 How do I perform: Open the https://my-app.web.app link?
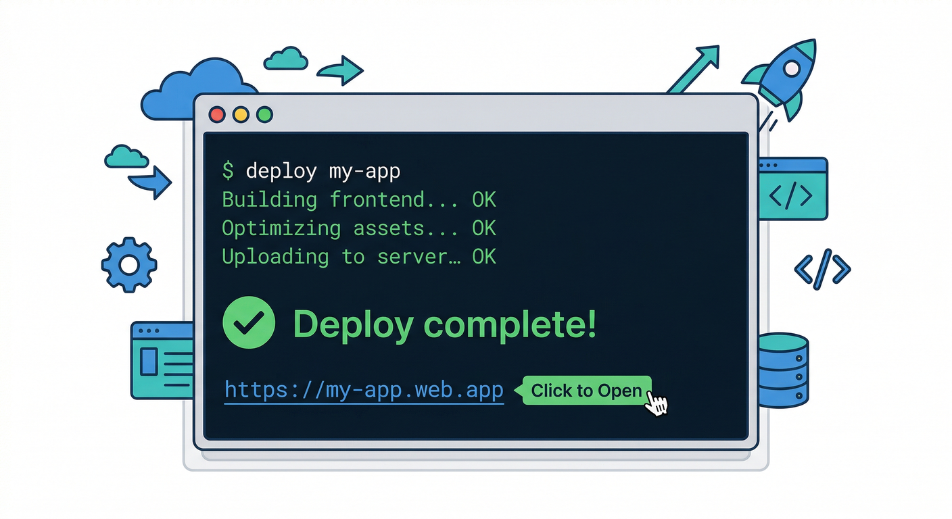363,390
